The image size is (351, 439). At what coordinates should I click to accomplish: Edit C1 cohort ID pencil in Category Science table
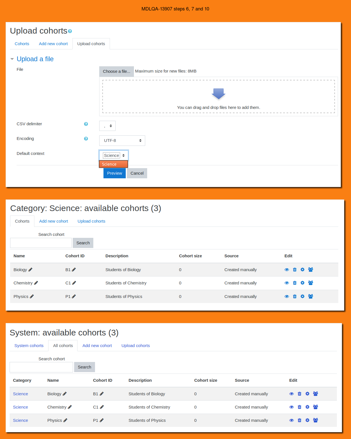click(74, 283)
